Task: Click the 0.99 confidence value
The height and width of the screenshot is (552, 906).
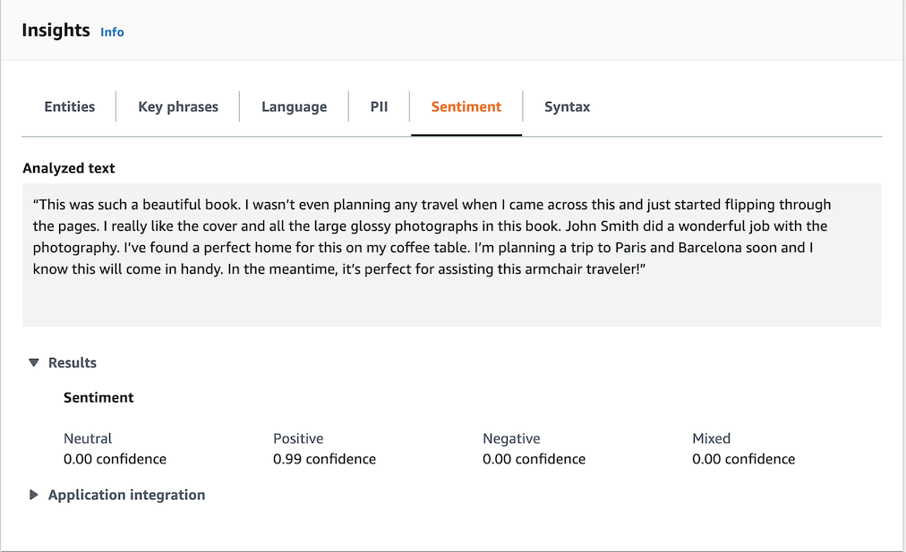Action: 324,459
